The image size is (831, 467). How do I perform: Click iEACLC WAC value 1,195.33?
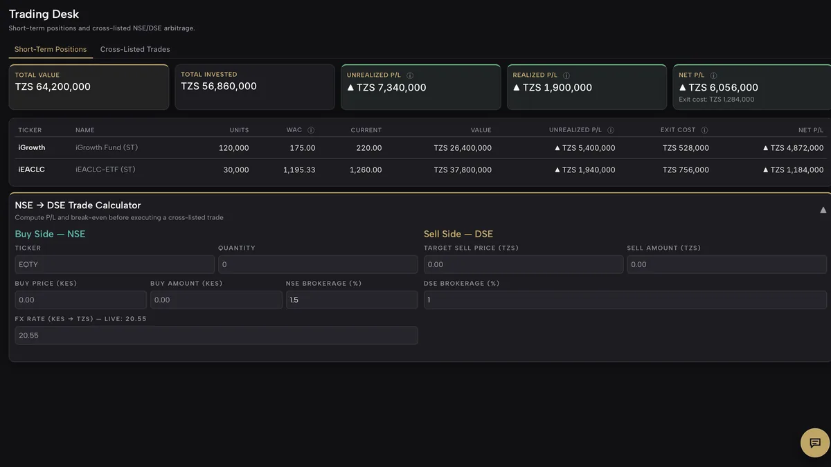tap(299, 170)
